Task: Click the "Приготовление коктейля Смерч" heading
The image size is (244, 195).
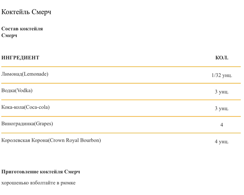Action: [x=41, y=172]
